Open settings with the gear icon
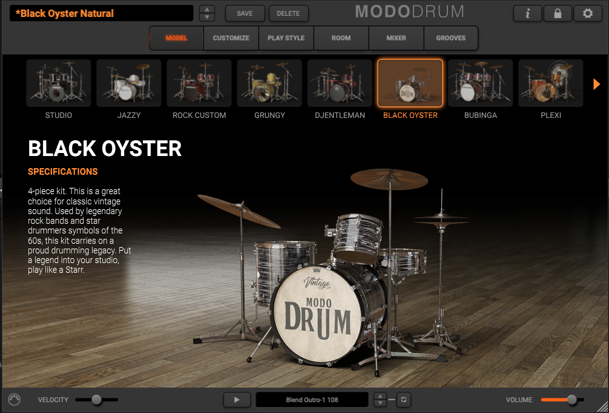The image size is (609, 413). pos(588,13)
